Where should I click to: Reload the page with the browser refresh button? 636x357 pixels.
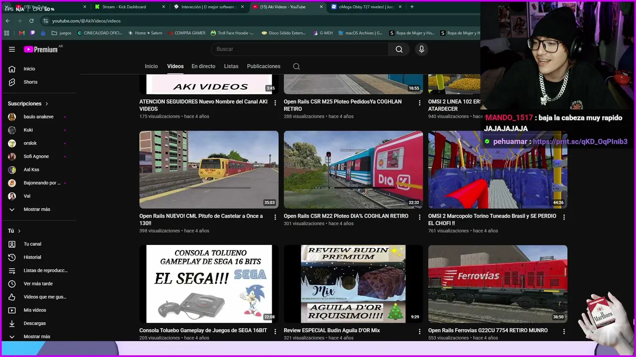31,21
